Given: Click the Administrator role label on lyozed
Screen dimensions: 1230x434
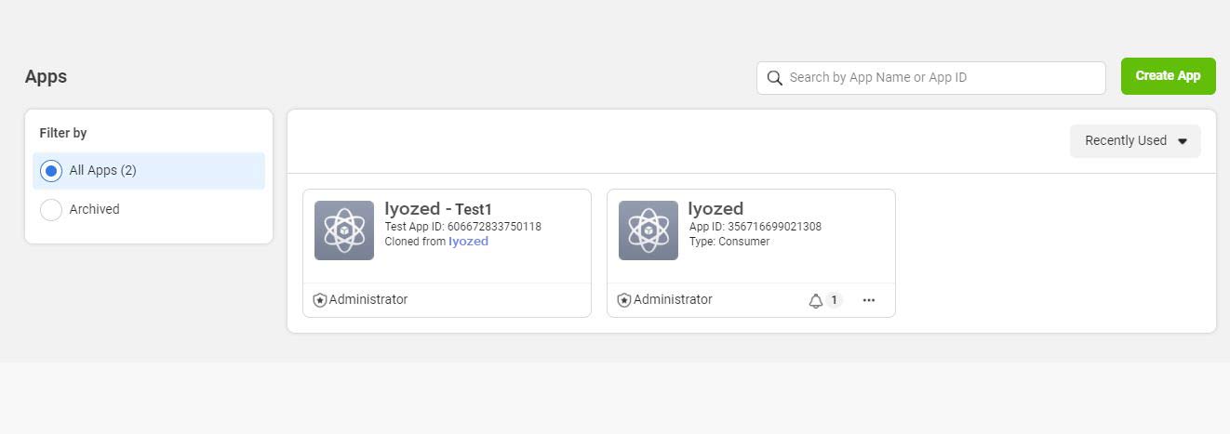Looking at the screenshot, I should point(673,299).
